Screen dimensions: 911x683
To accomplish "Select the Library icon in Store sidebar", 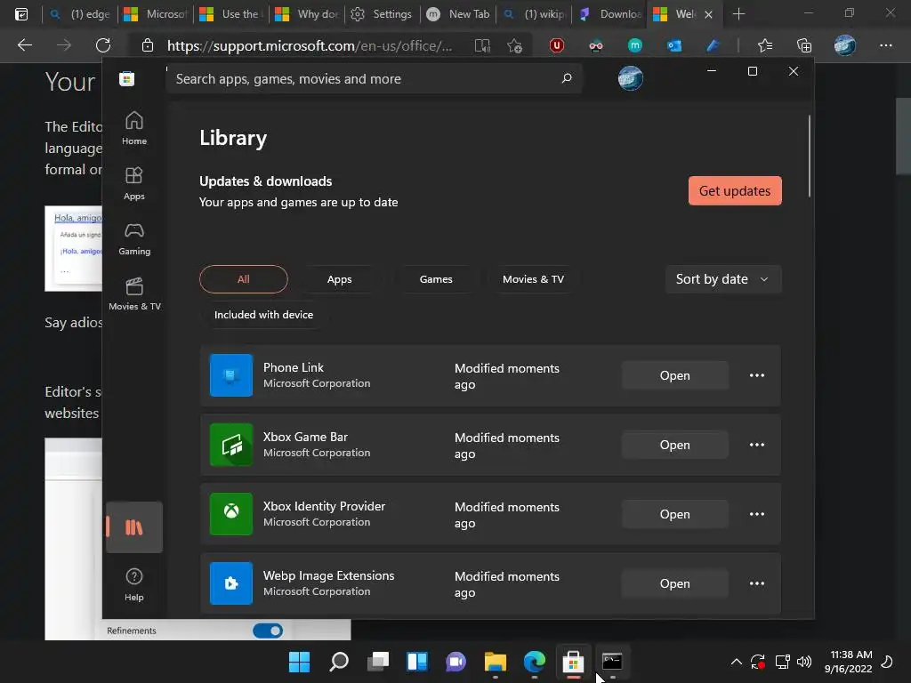I will click(x=134, y=526).
